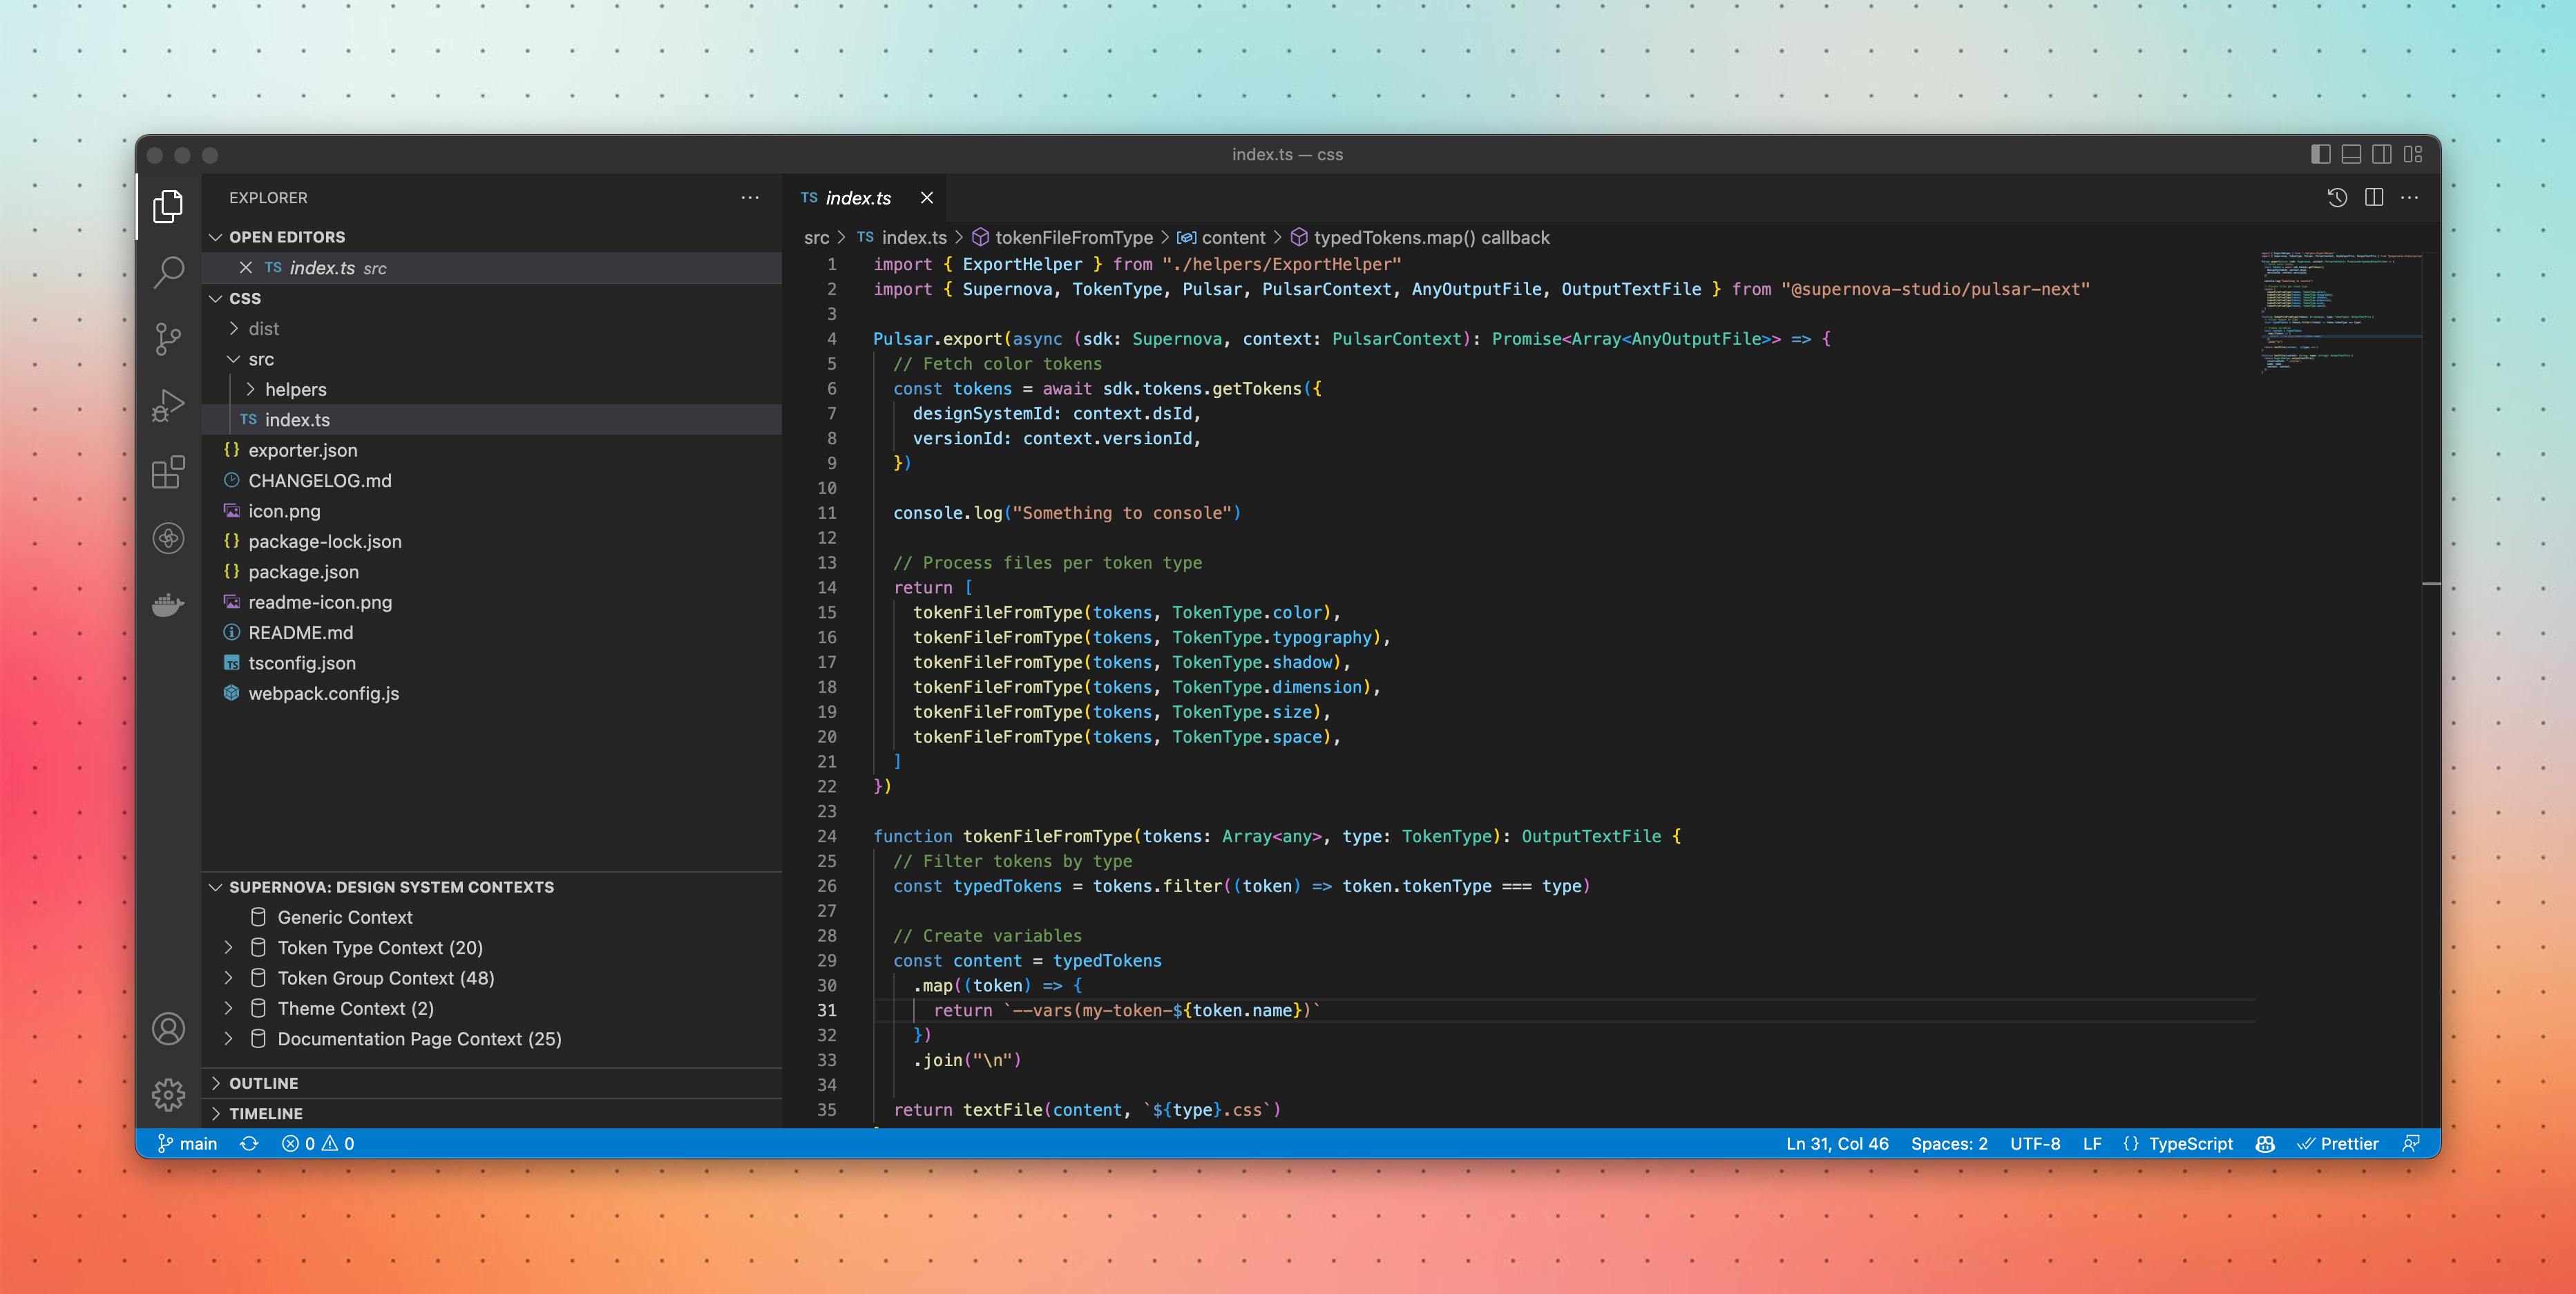Open the Supernova extension panel
2576x1294 pixels.
tap(168, 538)
